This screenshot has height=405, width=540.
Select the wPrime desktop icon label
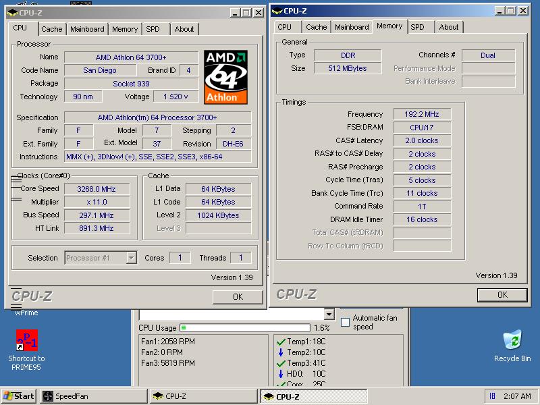coord(26,313)
